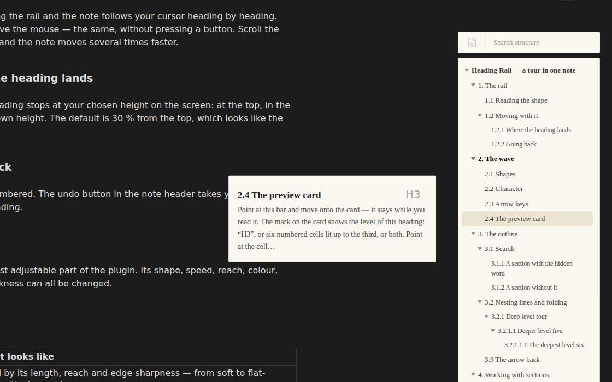Jump to 3.1.1 A section with the hidden word
This screenshot has width=612, height=382.
tap(532, 268)
